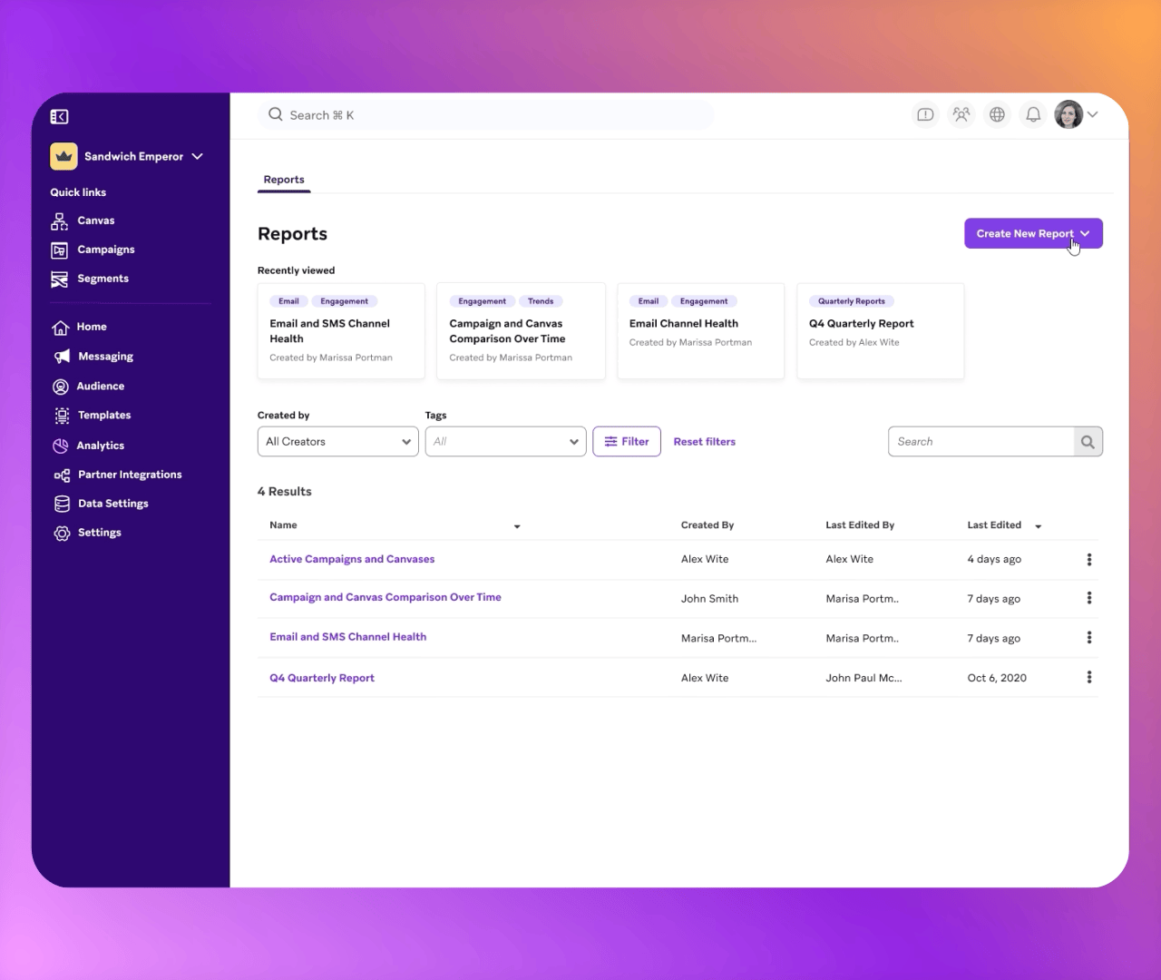
Task: Collapse the sidebar with the panel icon
Action: [x=59, y=116]
